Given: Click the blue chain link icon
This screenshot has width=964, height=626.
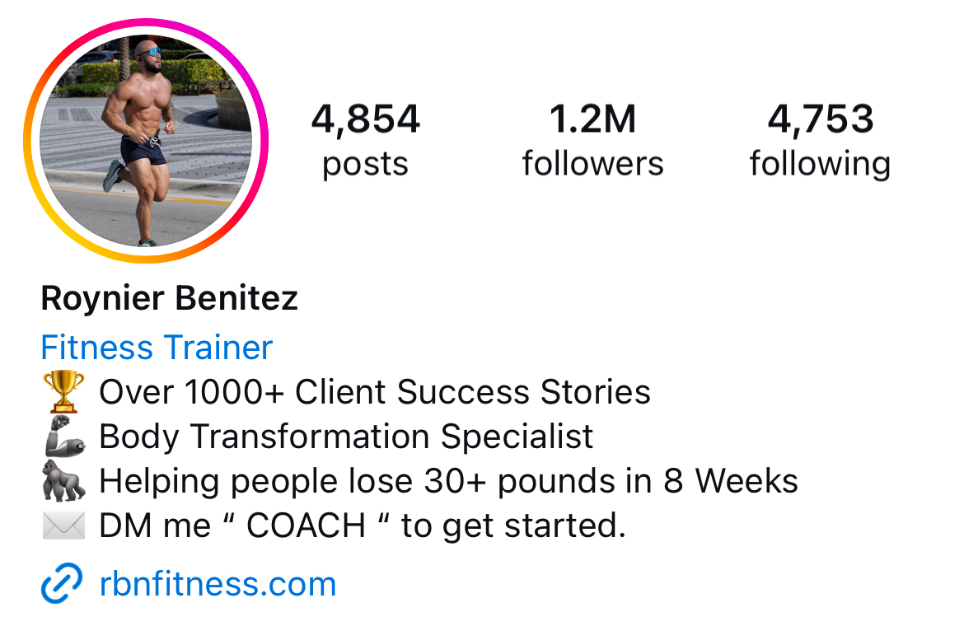Looking at the screenshot, I should [x=62, y=584].
